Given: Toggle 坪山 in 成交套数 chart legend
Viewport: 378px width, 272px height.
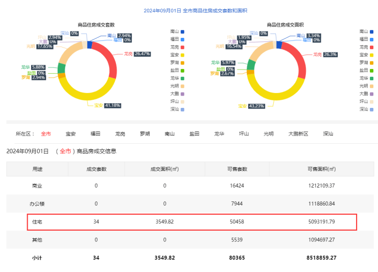Looking at the screenshot, I should (183, 101).
